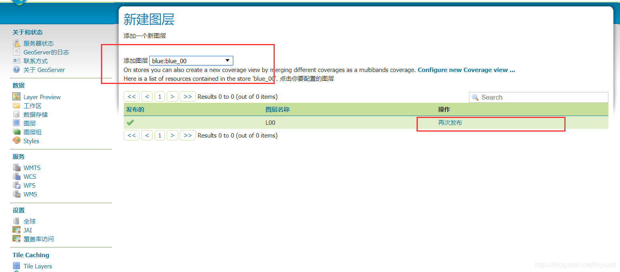Click the layers square icon
Viewport: 620px width, 272px height.
(16, 123)
